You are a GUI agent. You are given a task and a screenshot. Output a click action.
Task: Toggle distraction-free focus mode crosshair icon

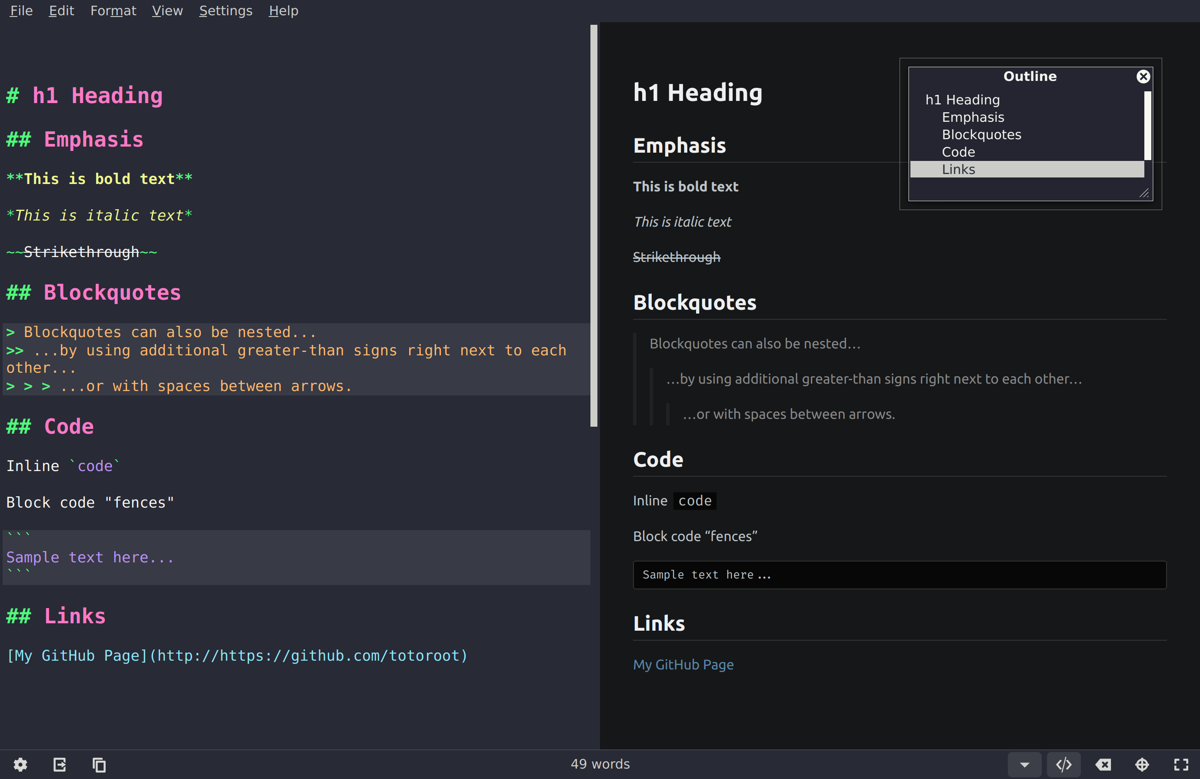point(1142,765)
